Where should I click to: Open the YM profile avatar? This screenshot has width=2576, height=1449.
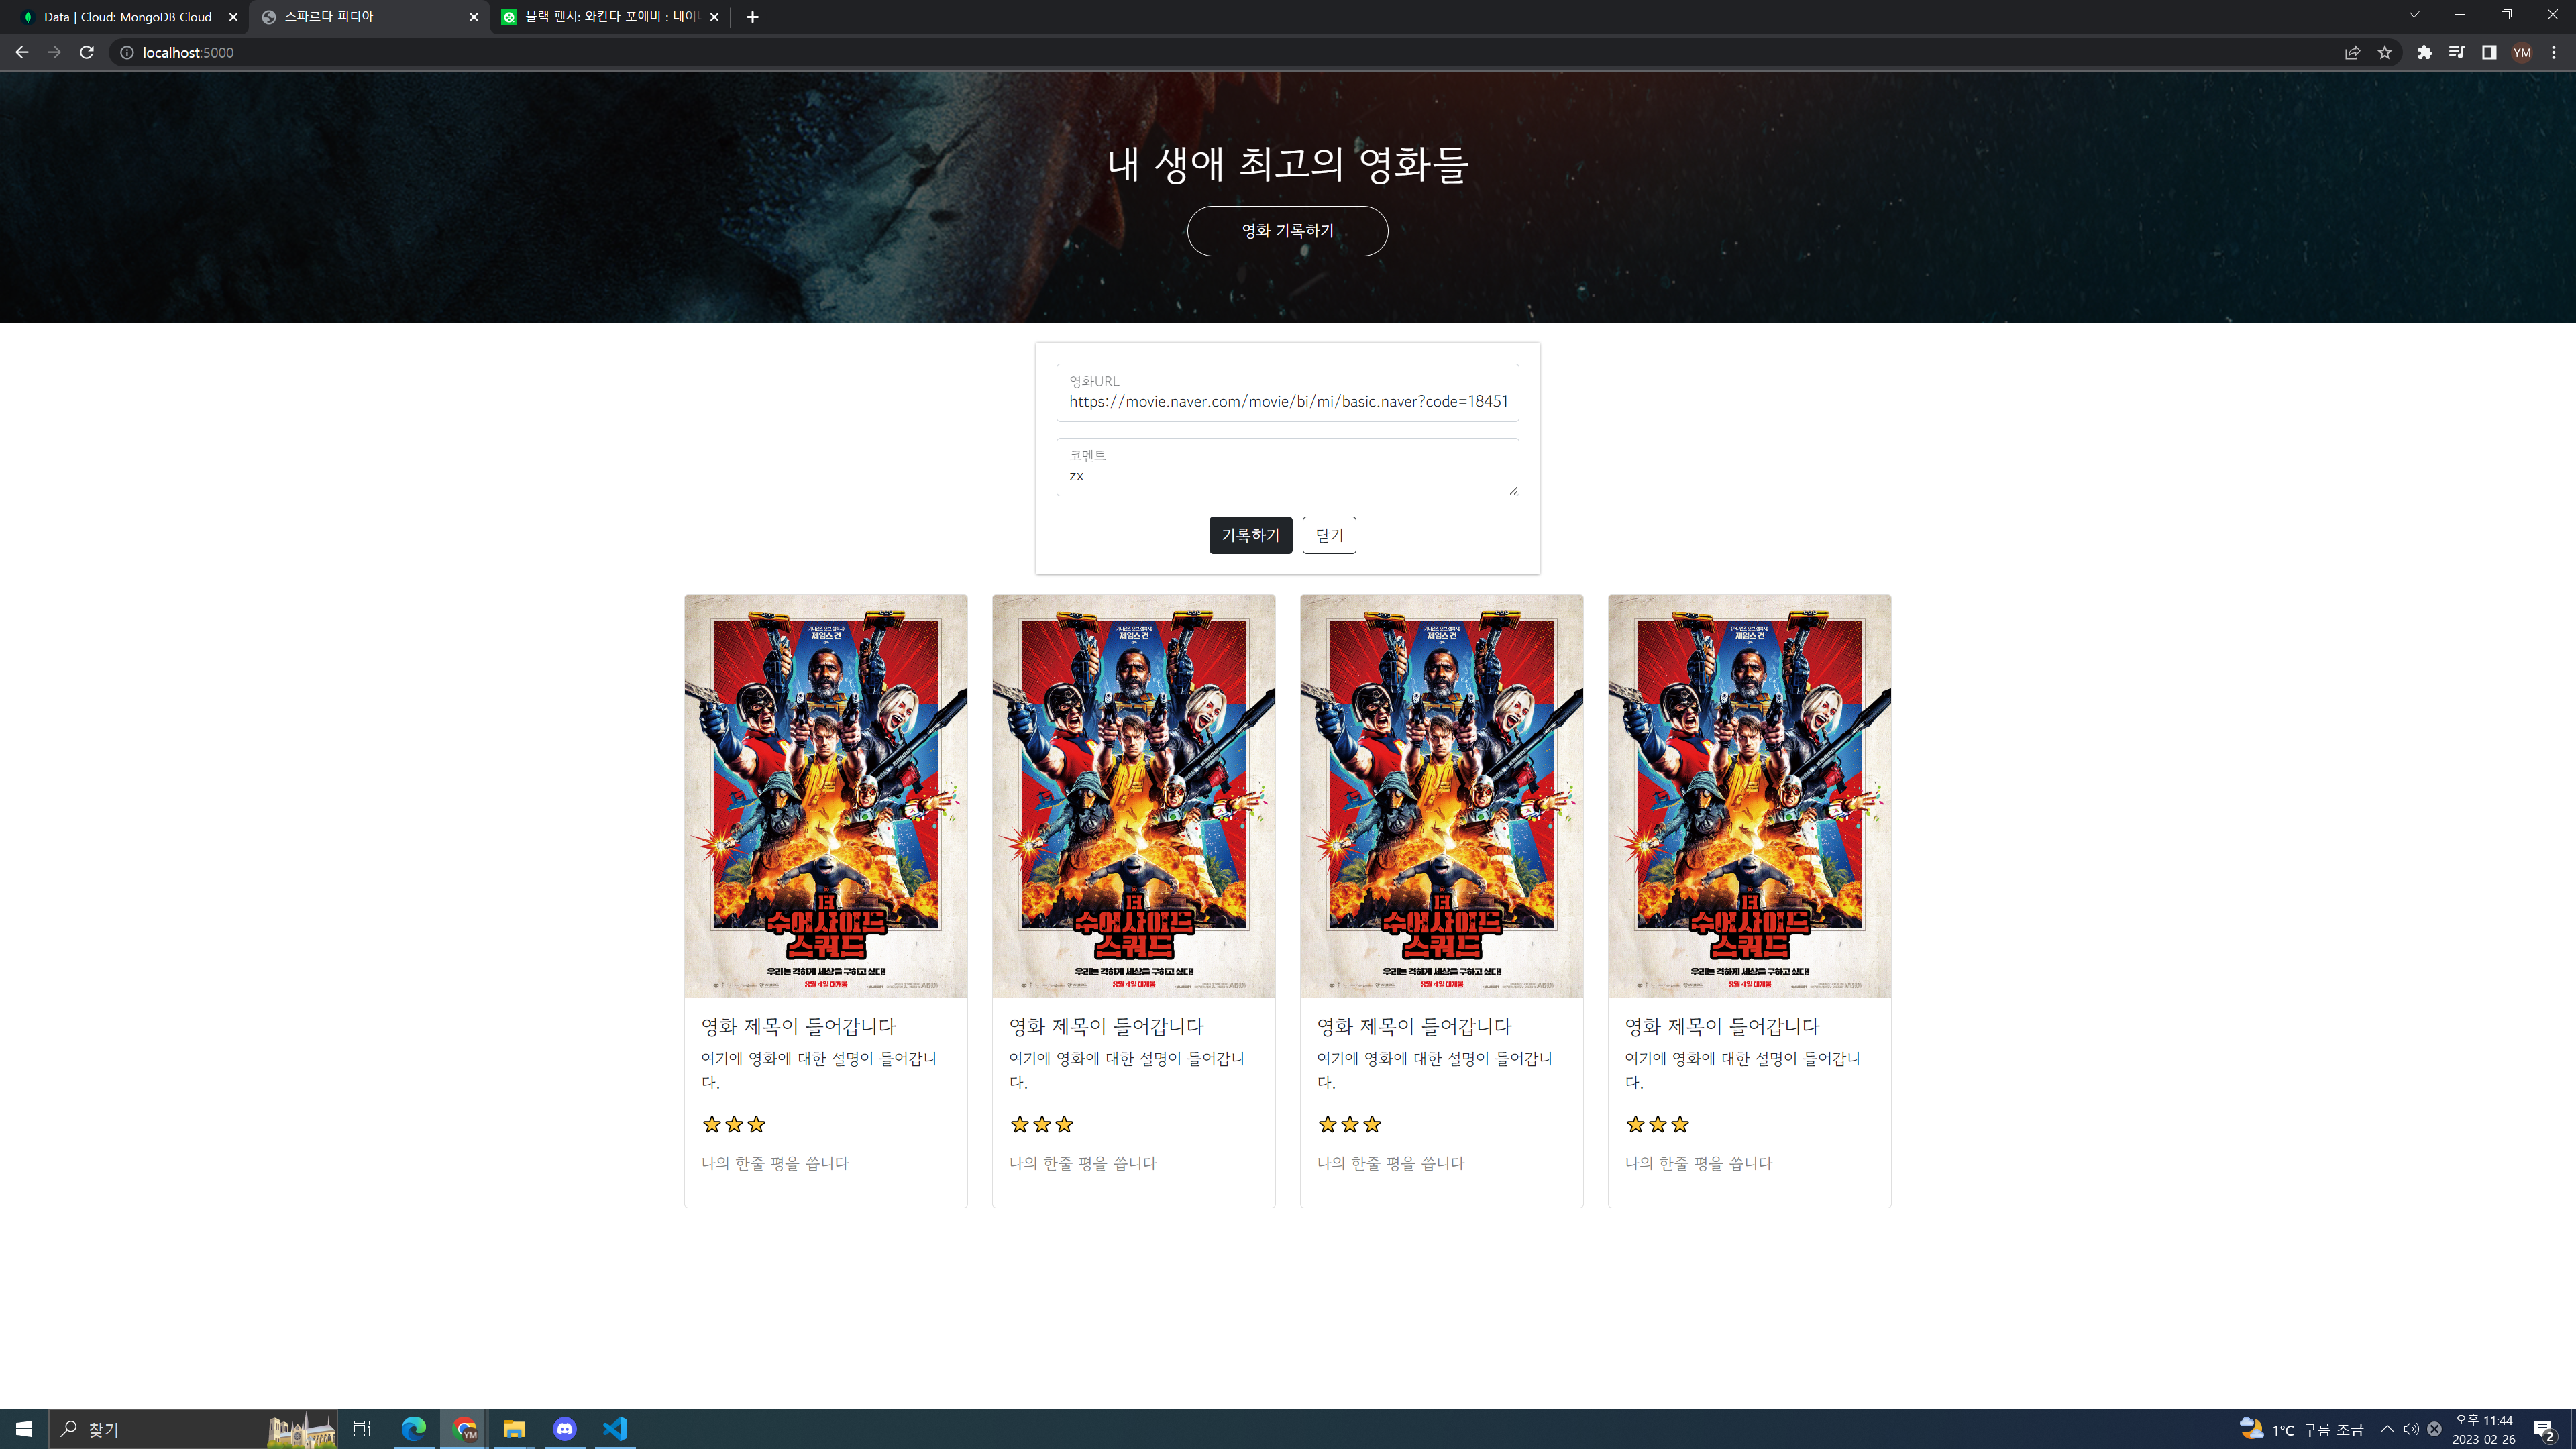(2522, 52)
